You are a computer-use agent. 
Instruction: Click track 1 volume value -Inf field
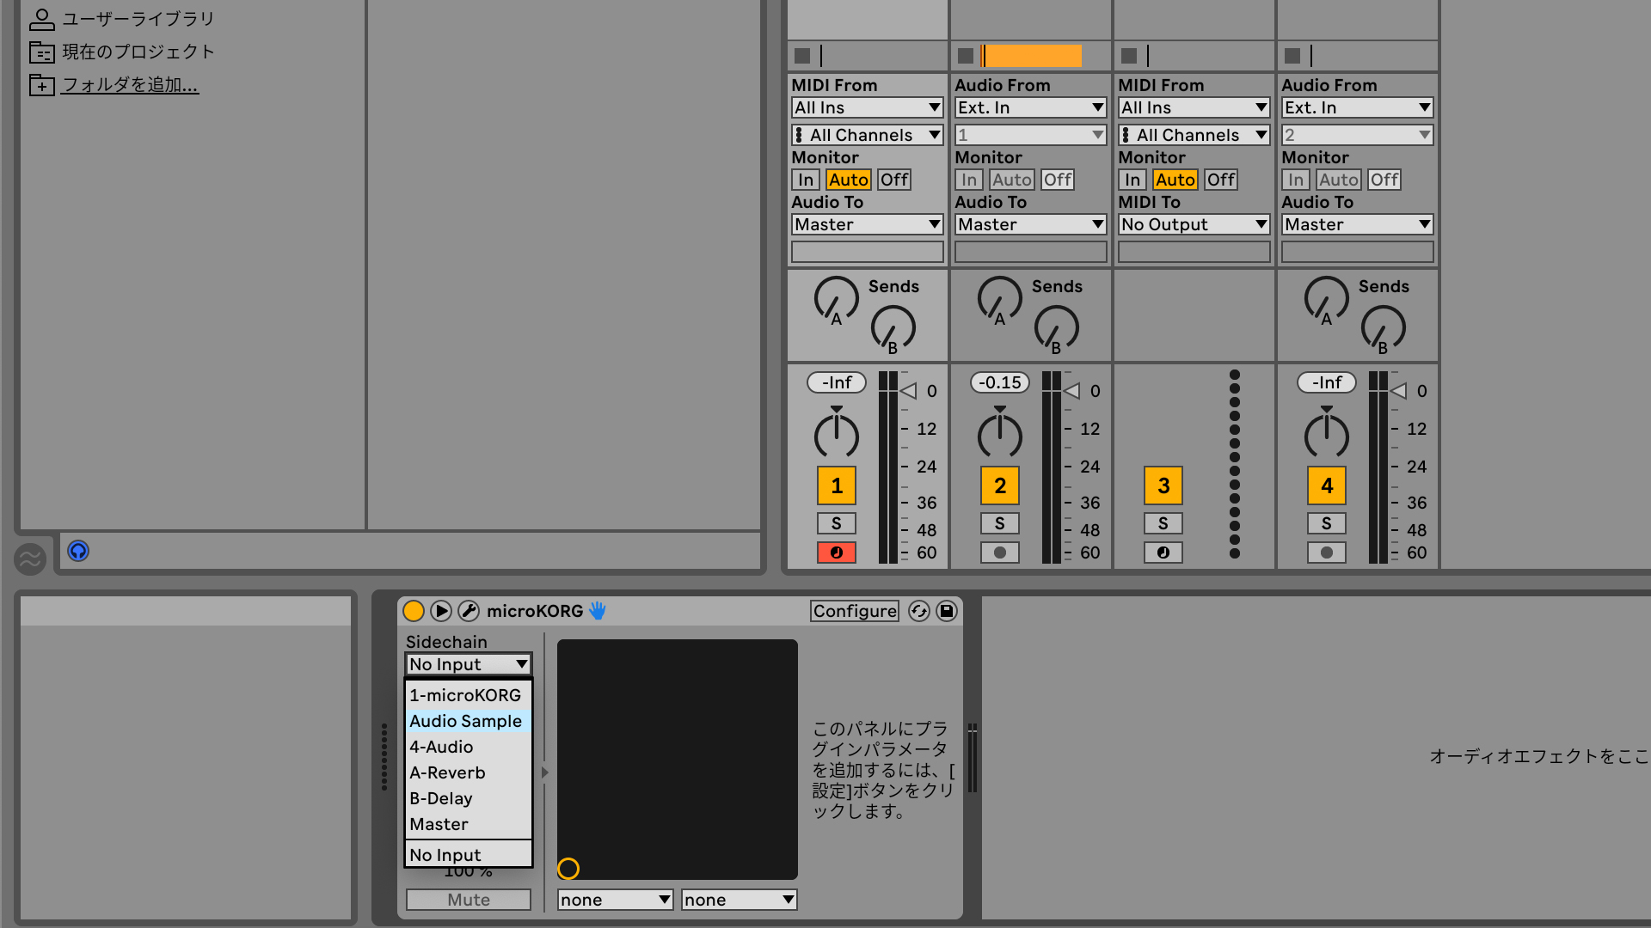(x=837, y=382)
